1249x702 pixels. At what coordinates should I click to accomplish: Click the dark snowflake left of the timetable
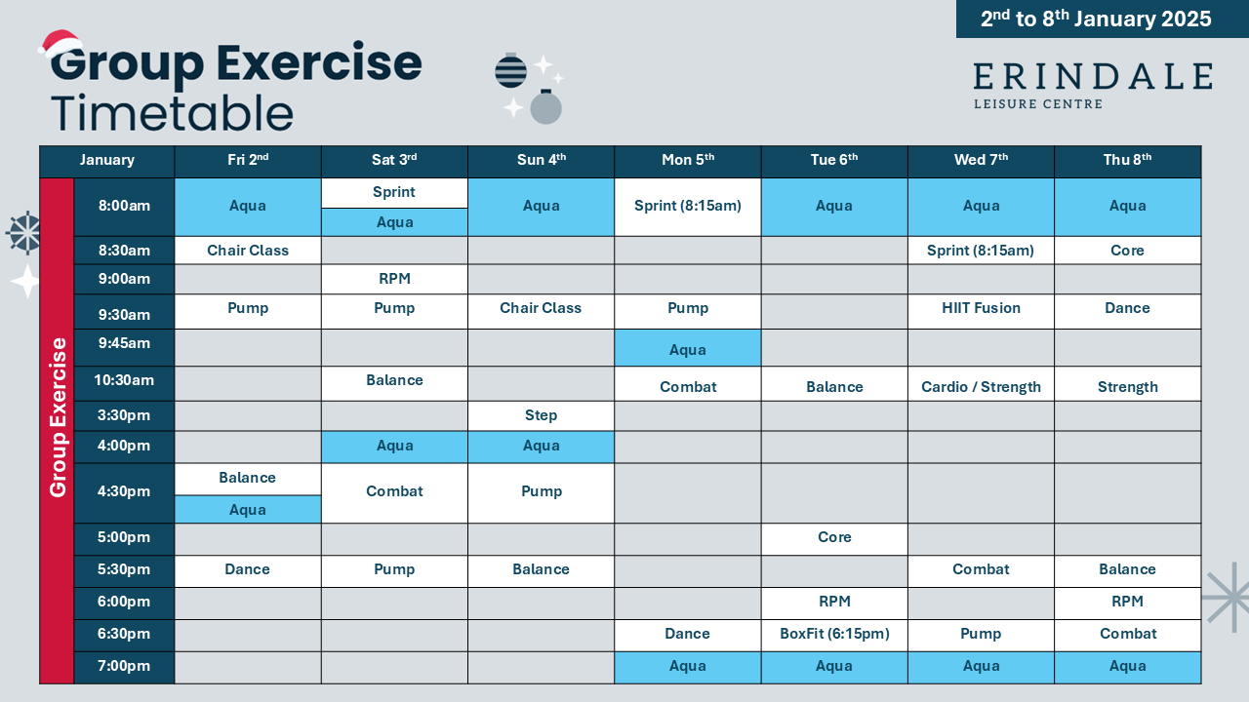(x=23, y=232)
